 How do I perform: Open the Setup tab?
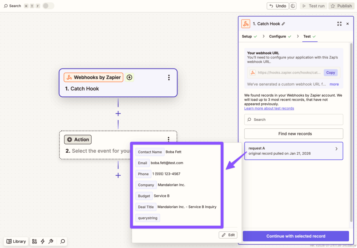click(248, 36)
